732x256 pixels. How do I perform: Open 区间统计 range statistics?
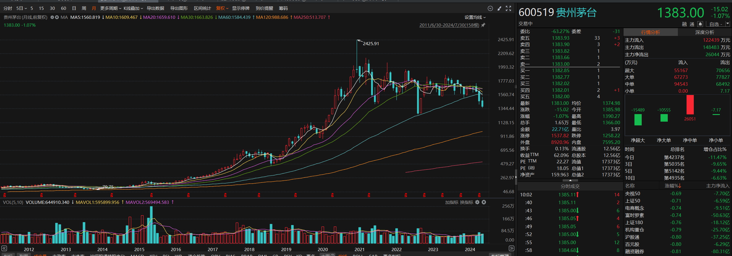[202, 8]
